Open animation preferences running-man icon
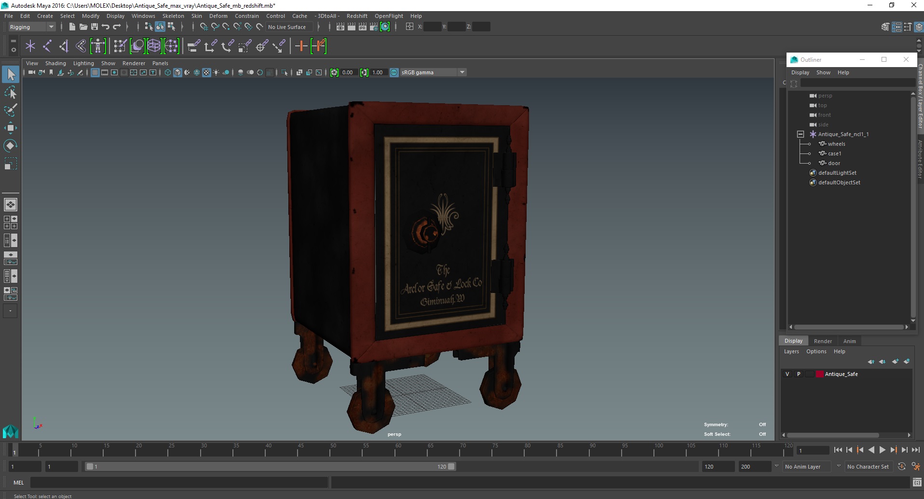This screenshot has height=499, width=924. (916, 466)
